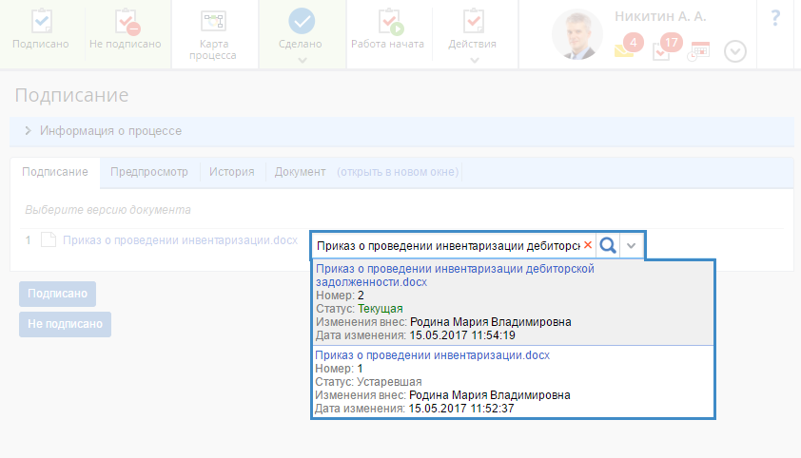
Task: Expand the Сделано toolbar dropdown
Action: click(302, 60)
